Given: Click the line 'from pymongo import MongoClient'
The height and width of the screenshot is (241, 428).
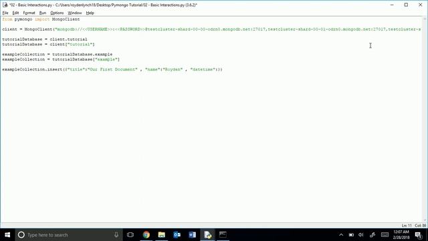Looking at the screenshot, I should coord(41,19).
